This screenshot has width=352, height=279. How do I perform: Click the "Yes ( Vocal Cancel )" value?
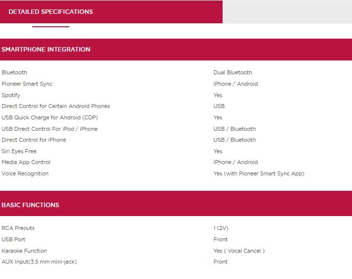coord(239,251)
